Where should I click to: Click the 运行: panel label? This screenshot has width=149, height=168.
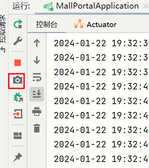click(21, 6)
